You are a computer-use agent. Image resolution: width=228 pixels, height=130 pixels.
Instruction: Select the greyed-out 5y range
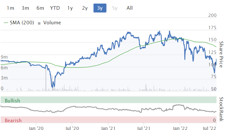coord(115,8)
